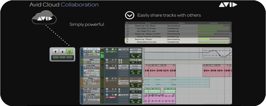This screenshot has height=106, width=266.
Task: Click spinner icon beside Receiving "Ramp"
Action: 127,39
